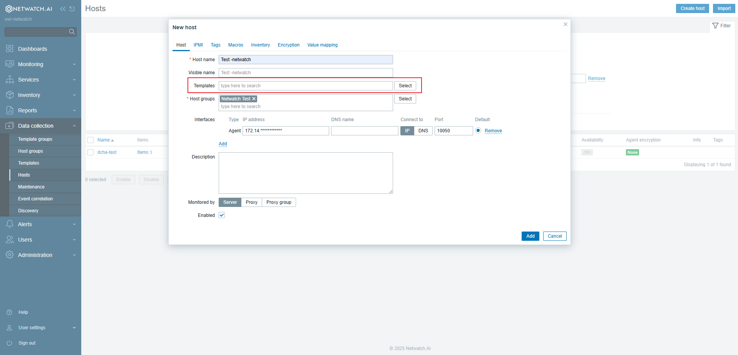Open Dashboards from the sidebar icon
The image size is (738, 355).
[x=10, y=49]
